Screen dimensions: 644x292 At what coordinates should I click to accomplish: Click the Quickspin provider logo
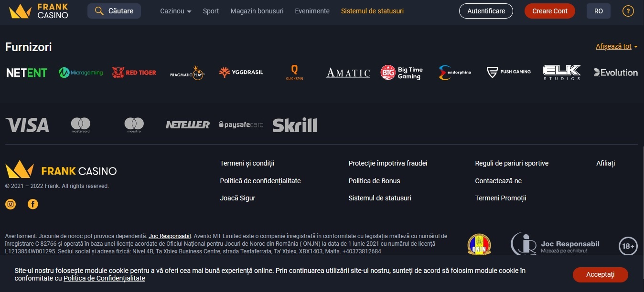pos(294,73)
